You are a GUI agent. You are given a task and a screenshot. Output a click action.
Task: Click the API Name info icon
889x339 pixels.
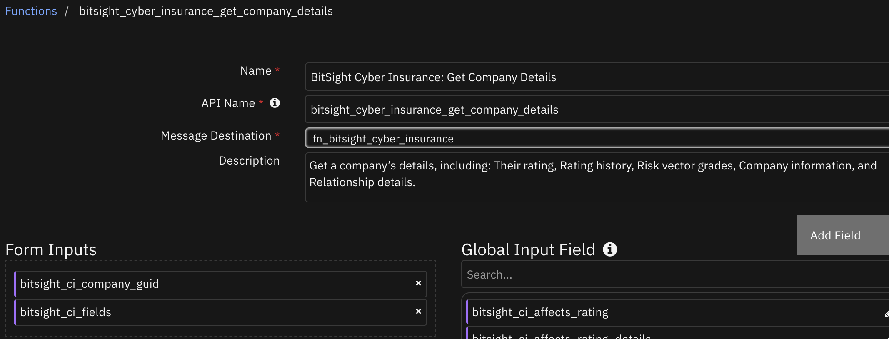tap(275, 103)
